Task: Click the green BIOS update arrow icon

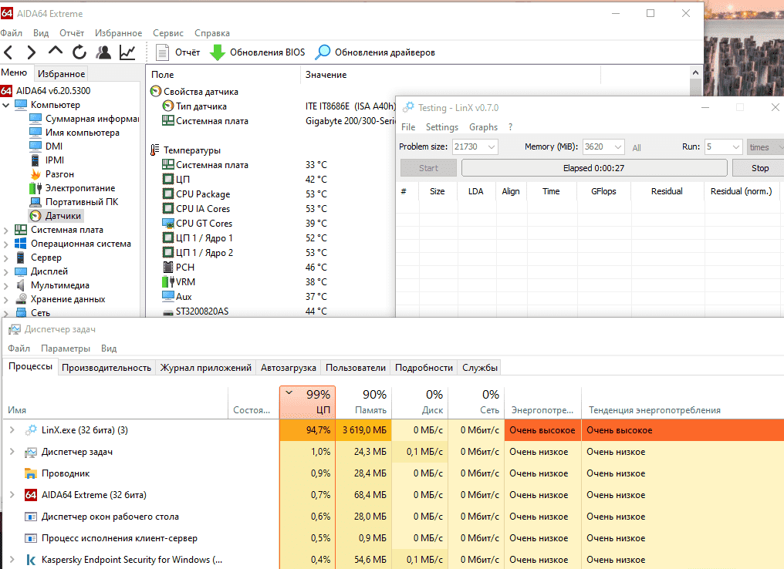Action: click(x=218, y=52)
